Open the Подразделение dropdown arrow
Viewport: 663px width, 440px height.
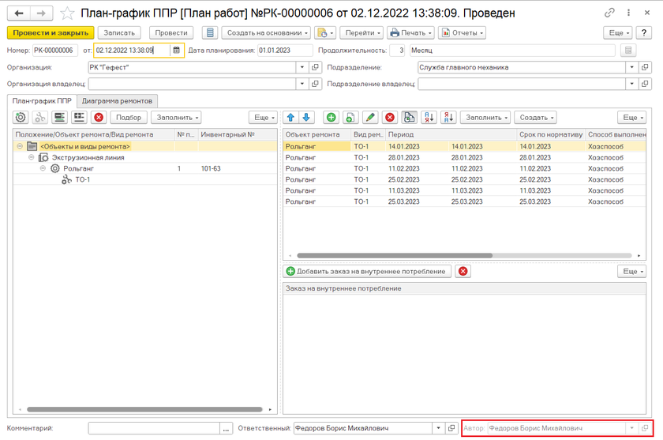tap(631, 67)
